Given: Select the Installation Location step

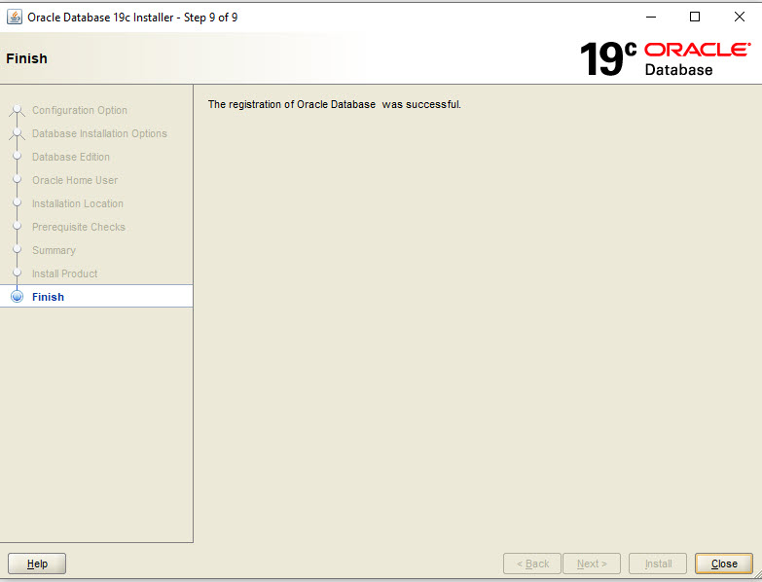Looking at the screenshot, I should point(78,203).
